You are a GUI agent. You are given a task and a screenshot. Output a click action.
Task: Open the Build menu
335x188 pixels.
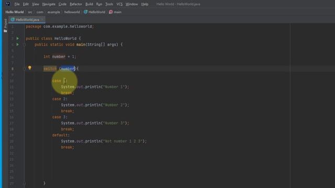tap(89, 4)
